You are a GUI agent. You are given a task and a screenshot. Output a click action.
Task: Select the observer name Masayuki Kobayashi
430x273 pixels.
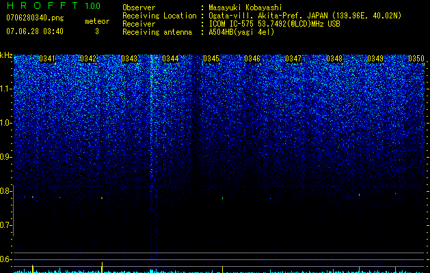click(x=245, y=8)
